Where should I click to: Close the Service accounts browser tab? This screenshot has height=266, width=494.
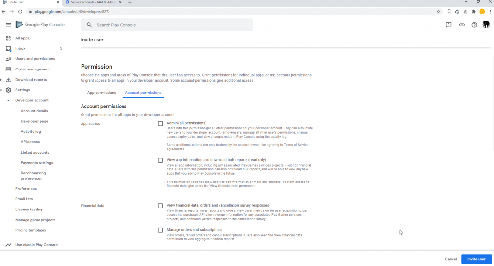click(120, 2)
